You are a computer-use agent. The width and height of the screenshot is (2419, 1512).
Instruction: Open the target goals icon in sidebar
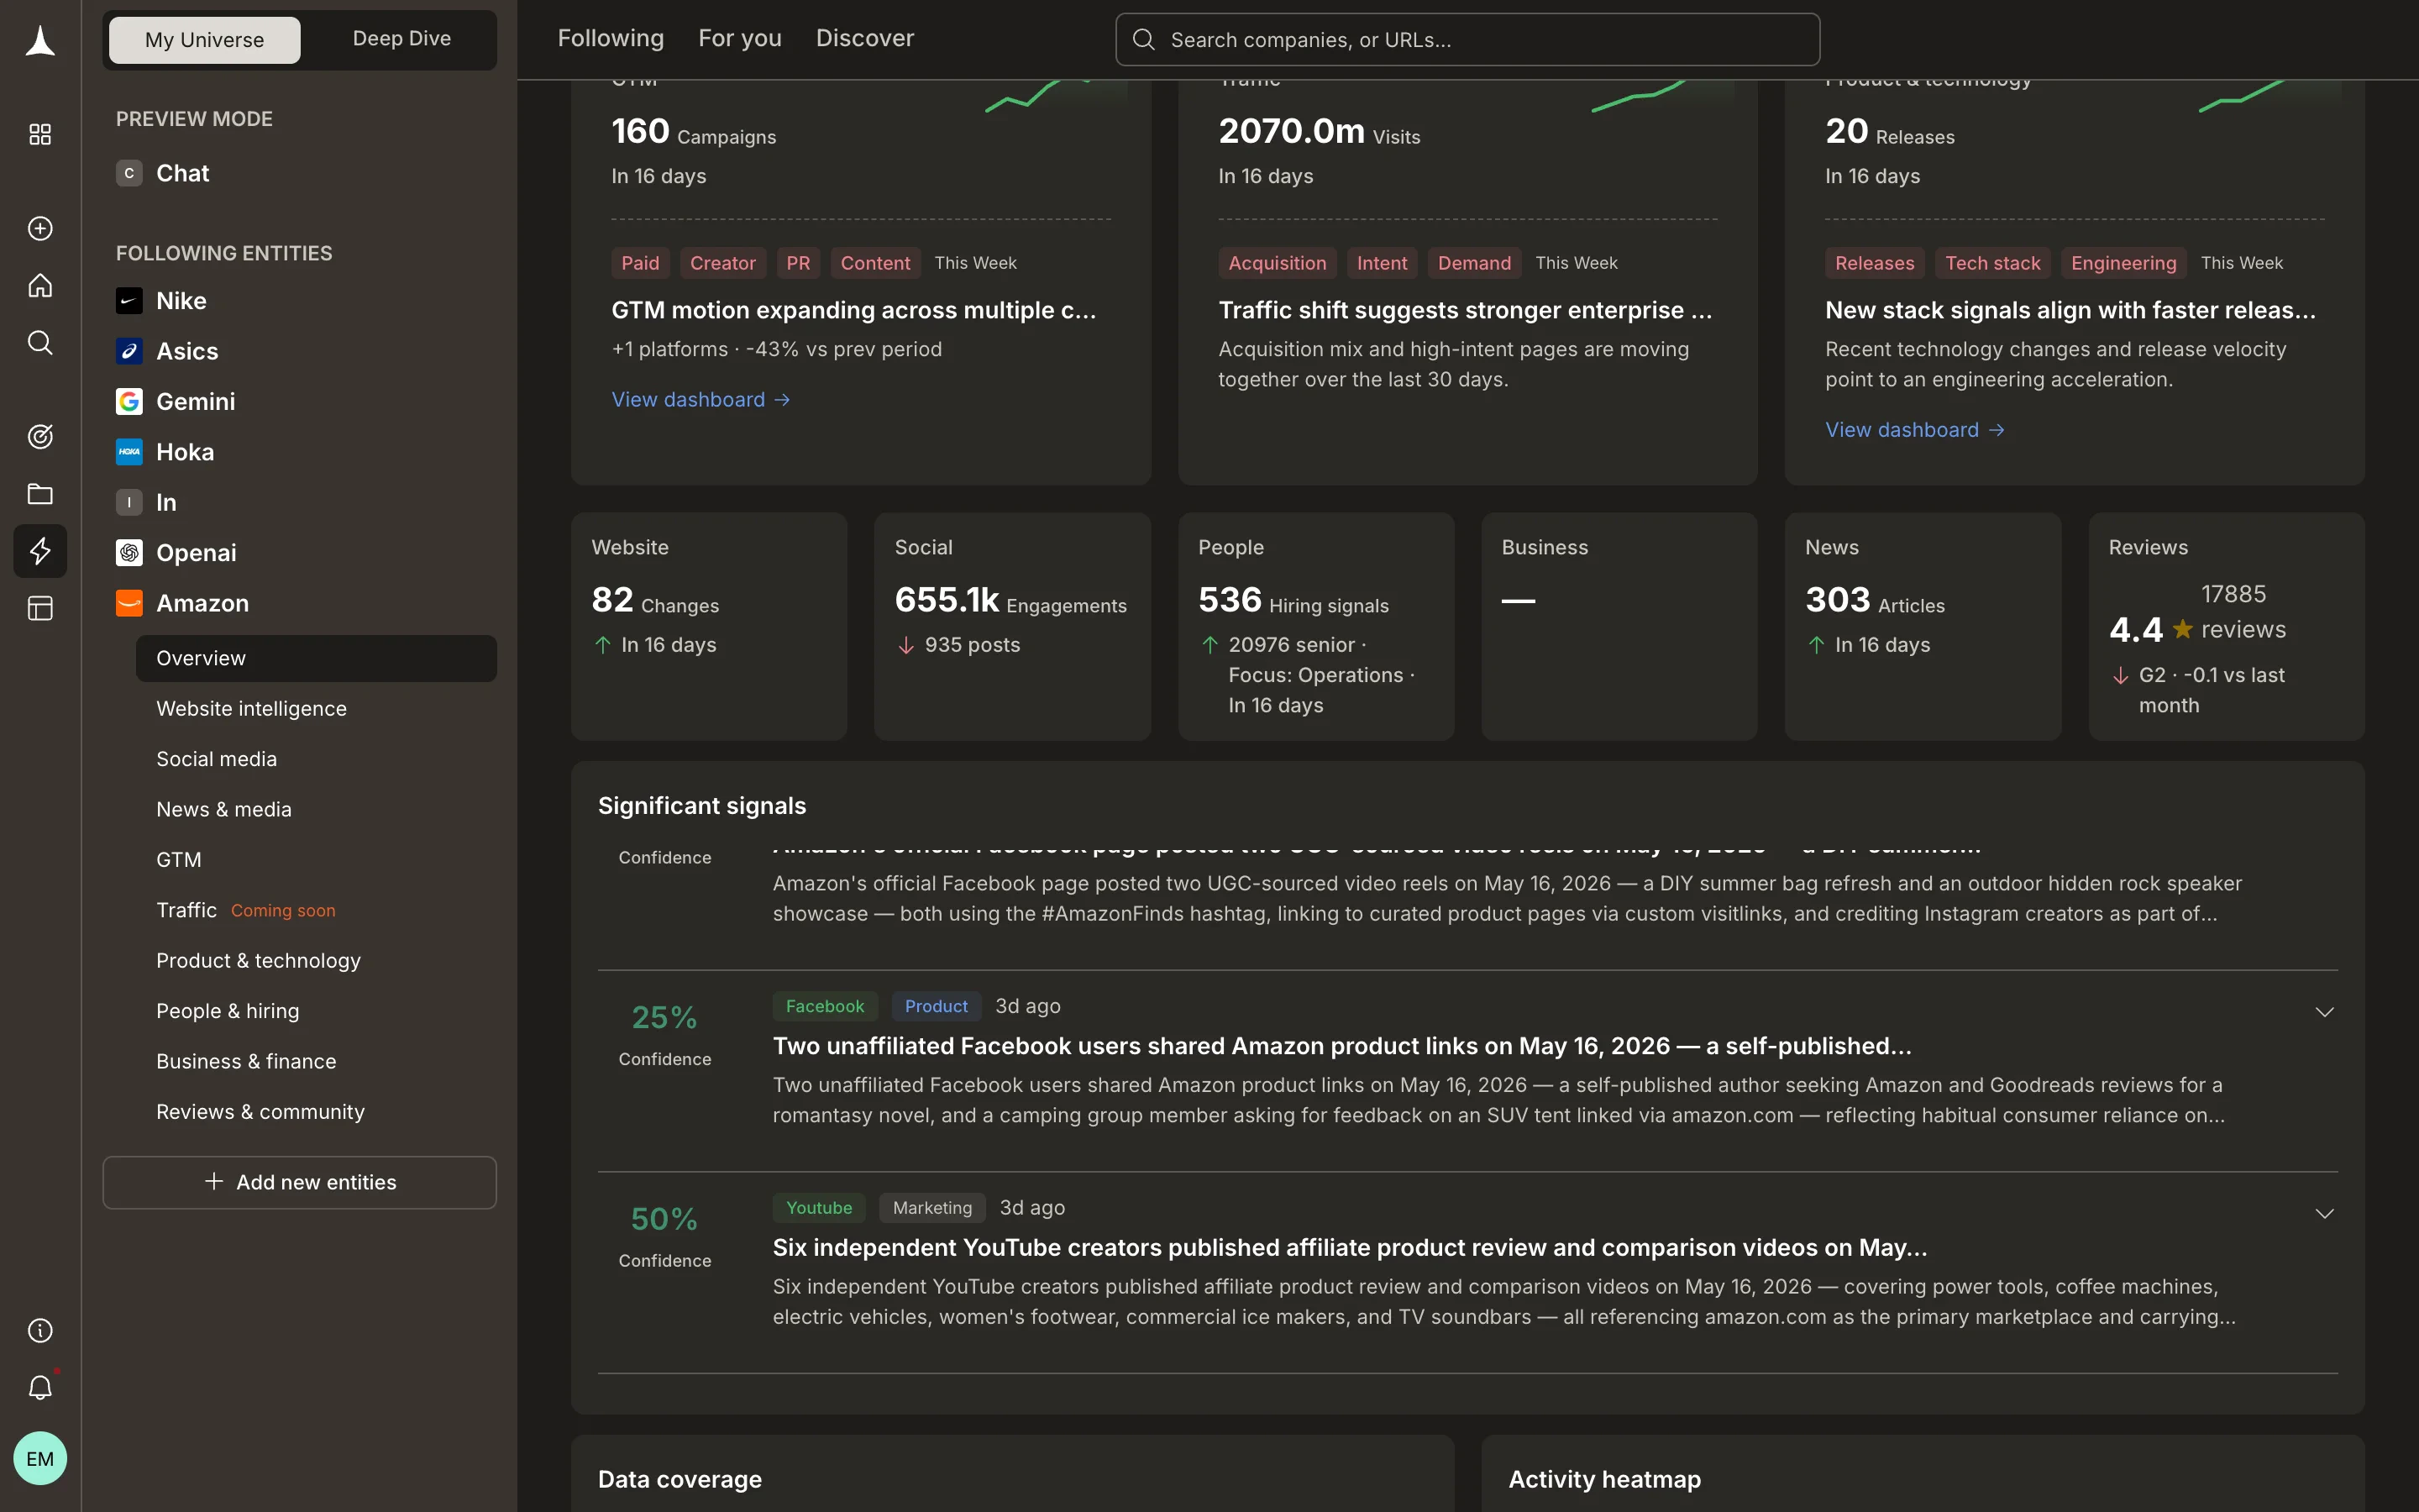tap(40, 436)
